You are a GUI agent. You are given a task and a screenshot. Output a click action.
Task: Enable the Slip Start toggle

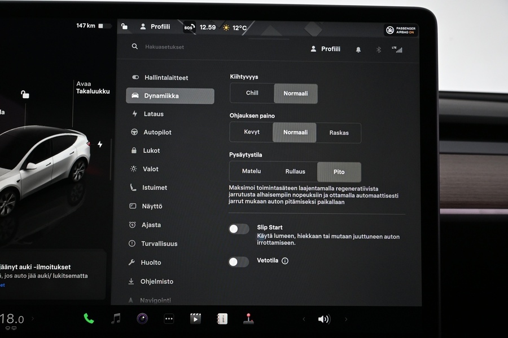[238, 229]
